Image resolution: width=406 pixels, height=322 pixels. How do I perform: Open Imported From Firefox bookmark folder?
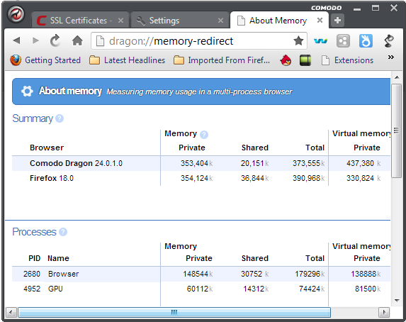(222, 60)
